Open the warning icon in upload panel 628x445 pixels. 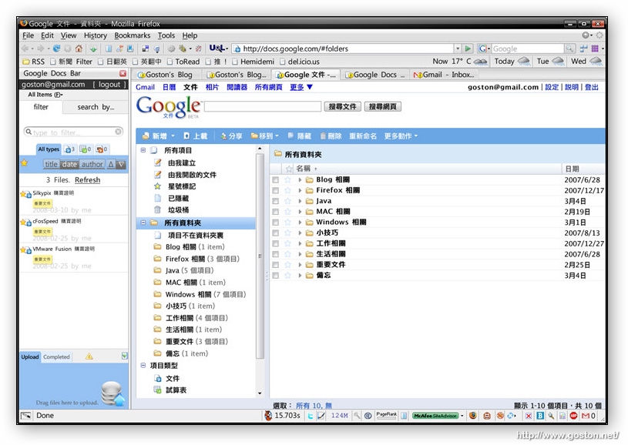(89, 356)
